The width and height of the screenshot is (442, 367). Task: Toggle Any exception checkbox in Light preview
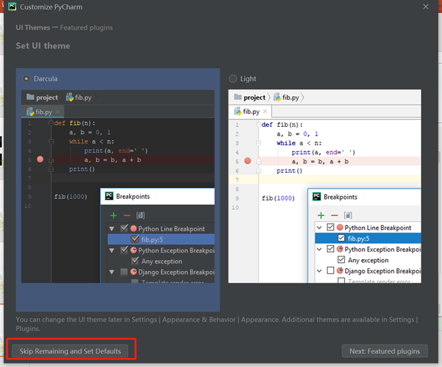pyautogui.click(x=341, y=259)
